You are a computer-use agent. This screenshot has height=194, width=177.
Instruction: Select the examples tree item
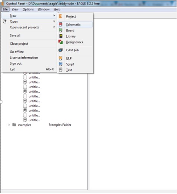25,125
